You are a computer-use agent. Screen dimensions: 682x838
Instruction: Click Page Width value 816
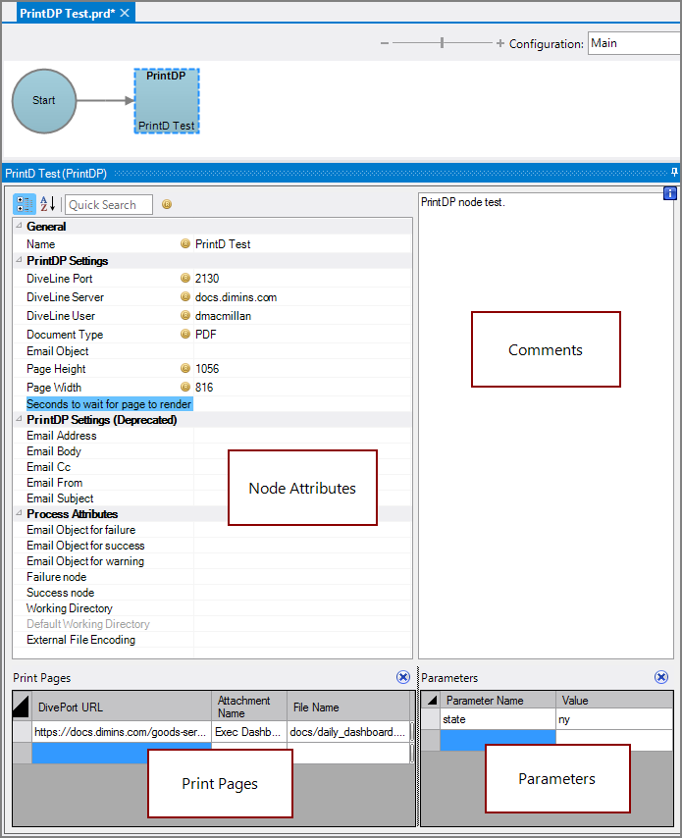pyautogui.click(x=204, y=388)
